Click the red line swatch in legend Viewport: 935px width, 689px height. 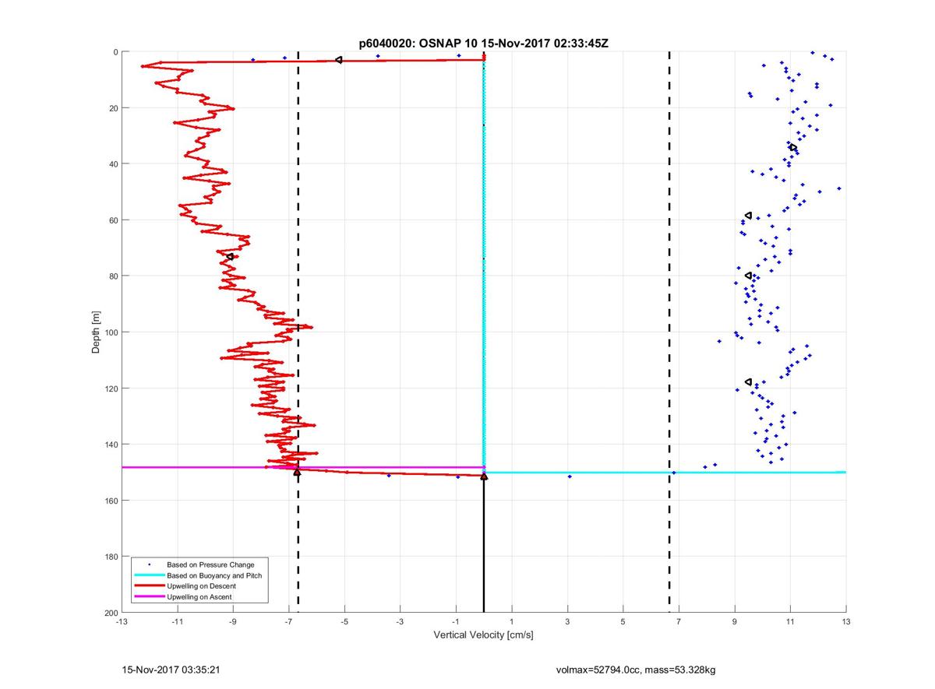(150, 585)
